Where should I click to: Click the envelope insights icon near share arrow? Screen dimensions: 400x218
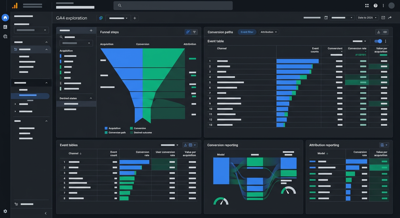tap(383, 18)
